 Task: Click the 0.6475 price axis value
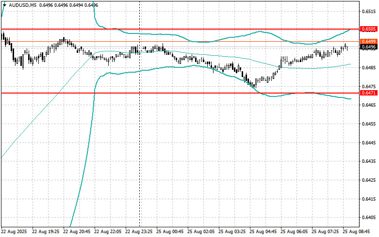tap(369, 86)
